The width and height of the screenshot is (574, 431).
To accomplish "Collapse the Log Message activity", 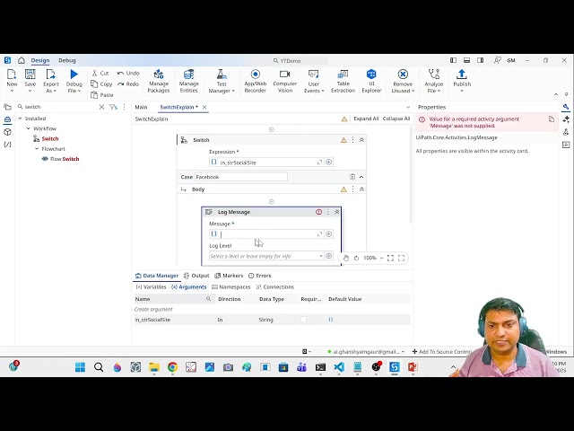I will pyautogui.click(x=337, y=212).
